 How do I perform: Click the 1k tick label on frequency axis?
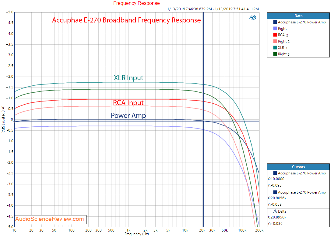(x=128, y=230)
